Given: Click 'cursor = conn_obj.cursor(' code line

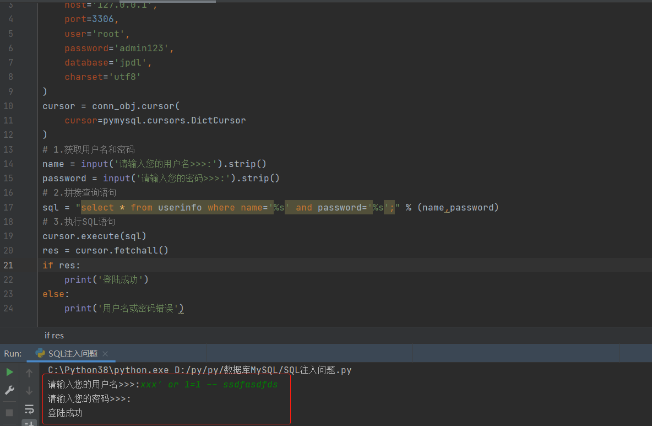Looking at the screenshot, I should [x=111, y=106].
